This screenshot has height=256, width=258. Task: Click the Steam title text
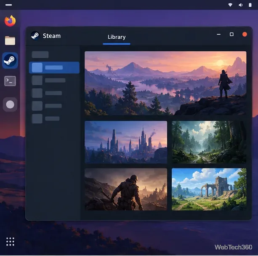(52, 36)
